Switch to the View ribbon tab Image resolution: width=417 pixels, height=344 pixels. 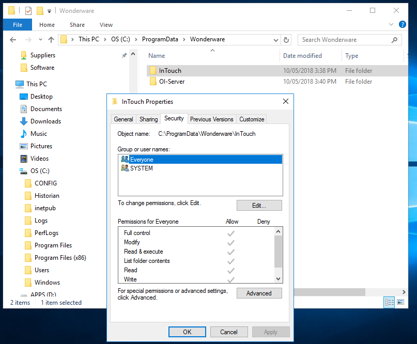click(x=106, y=25)
